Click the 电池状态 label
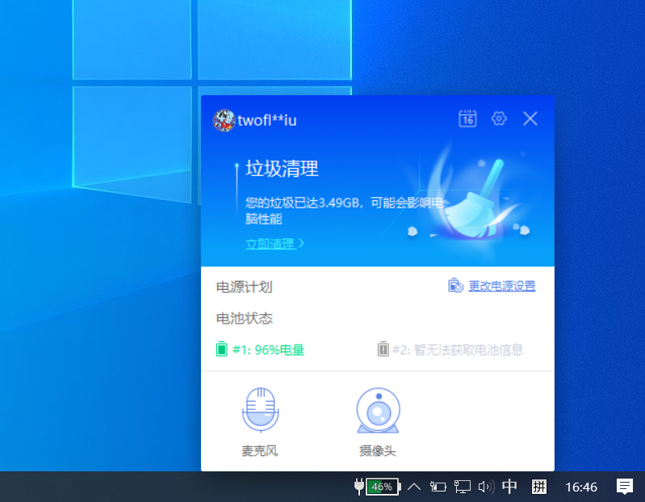The width and height of the screenshot is (645, 502). point(245,318)
